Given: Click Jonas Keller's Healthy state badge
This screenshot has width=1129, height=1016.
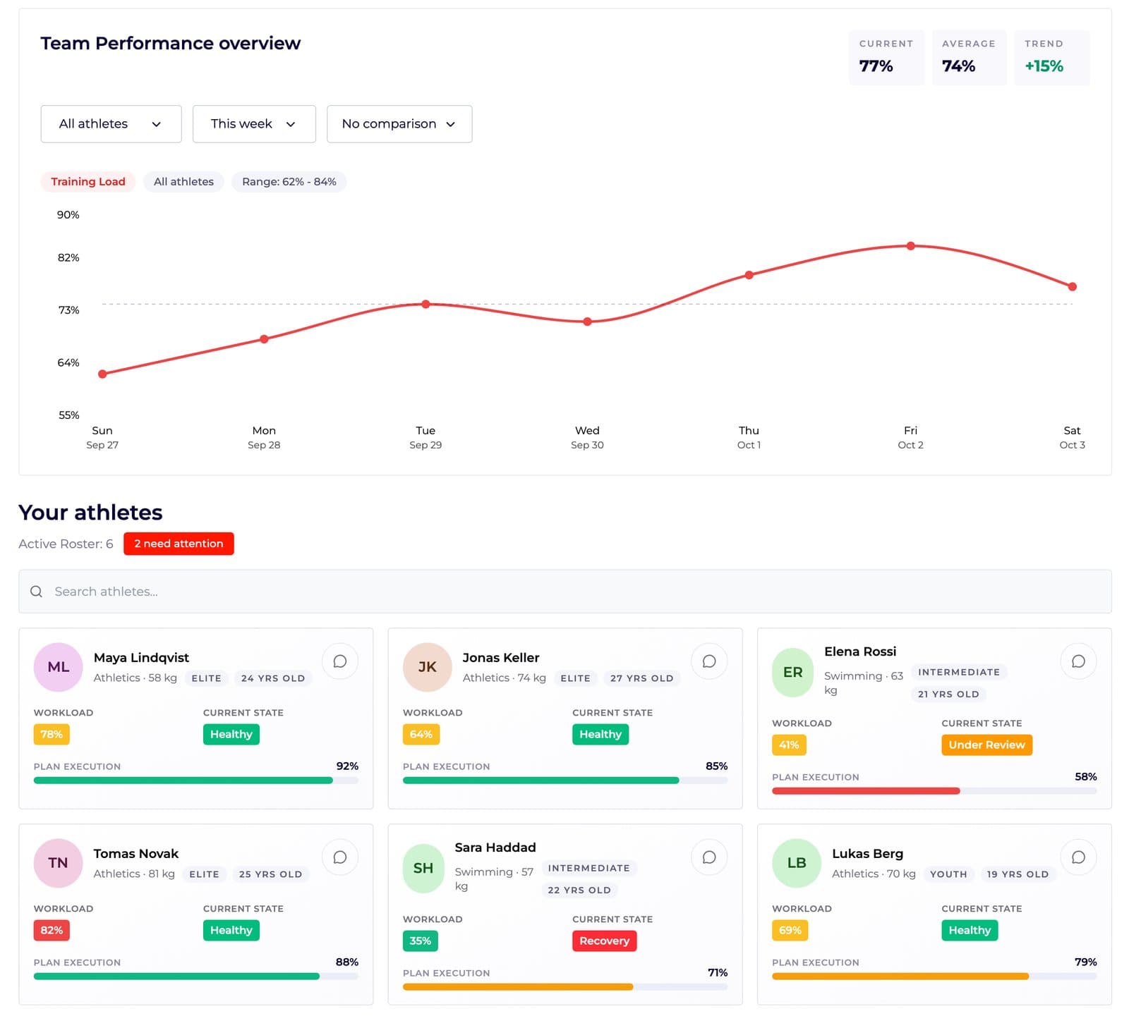Looking at the screenshot, I should 600,735.
